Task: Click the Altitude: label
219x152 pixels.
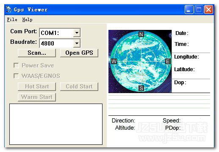Action: (125, 128)
